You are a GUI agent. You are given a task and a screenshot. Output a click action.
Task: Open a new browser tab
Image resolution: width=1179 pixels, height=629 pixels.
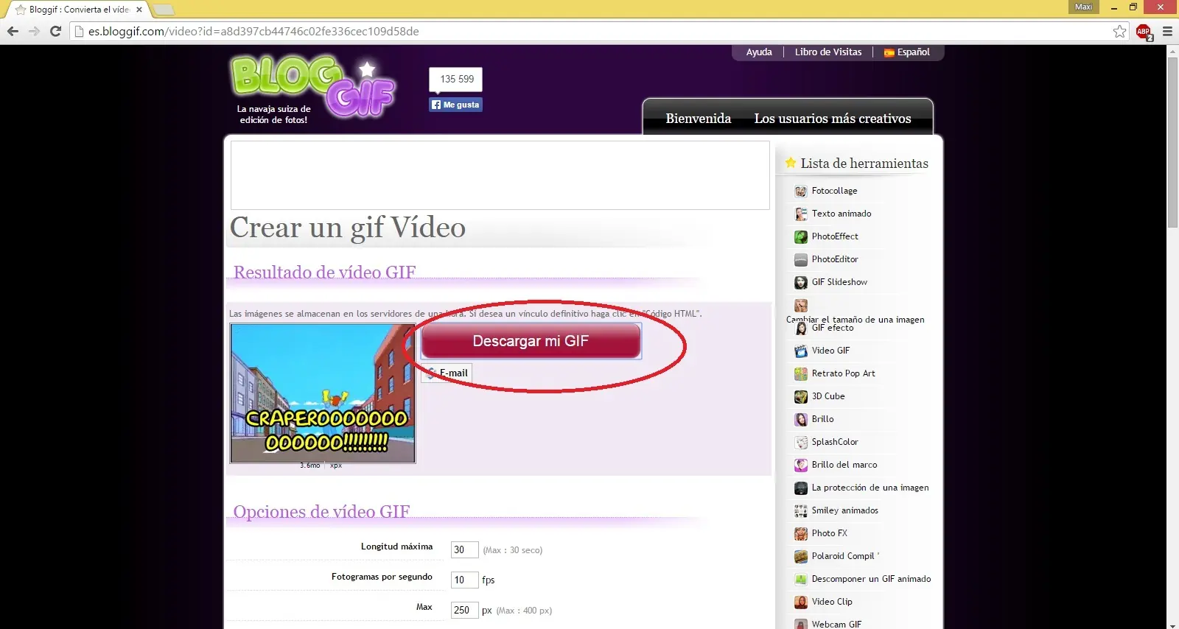[164, 10]
